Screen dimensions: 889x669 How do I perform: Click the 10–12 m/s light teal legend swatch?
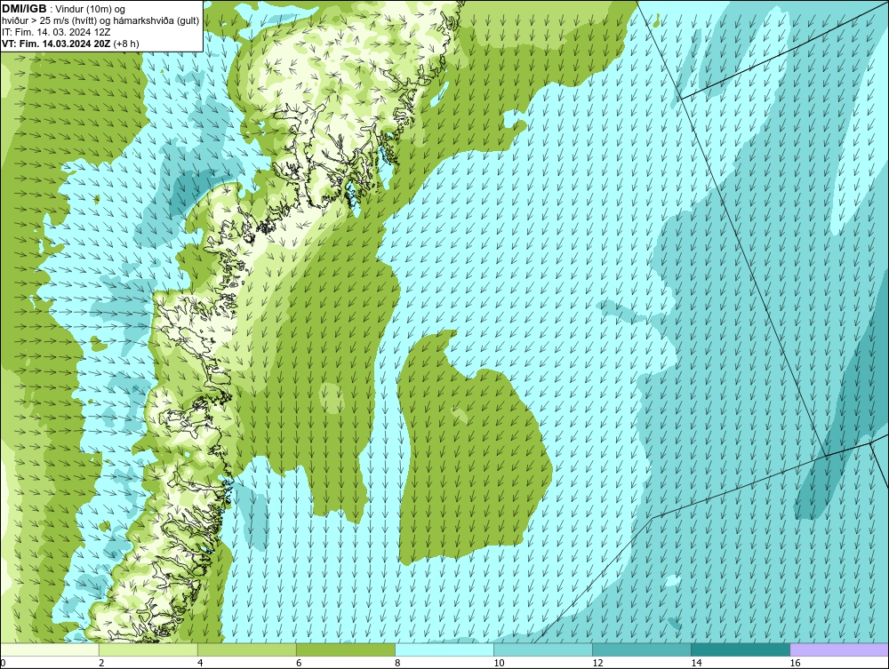[x=542, y=649]
